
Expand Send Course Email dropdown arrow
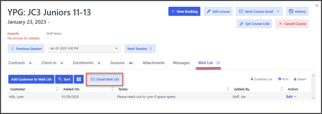[x=278, y=11]
